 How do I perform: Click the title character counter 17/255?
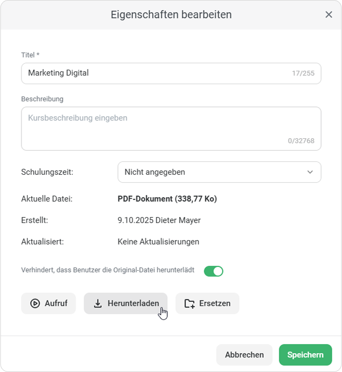[x=303, y=73]
